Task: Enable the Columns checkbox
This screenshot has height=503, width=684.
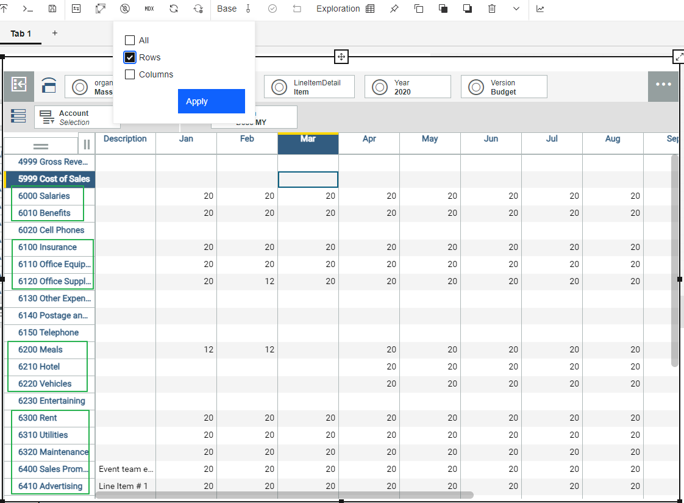Action: point(129,74)
